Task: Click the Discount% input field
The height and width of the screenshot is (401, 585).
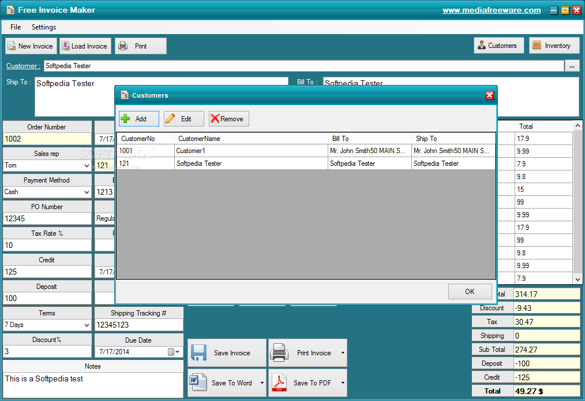Action: pos(47,352)
